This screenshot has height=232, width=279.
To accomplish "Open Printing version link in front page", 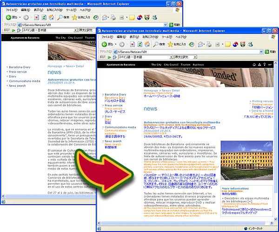I will point(262,101).
